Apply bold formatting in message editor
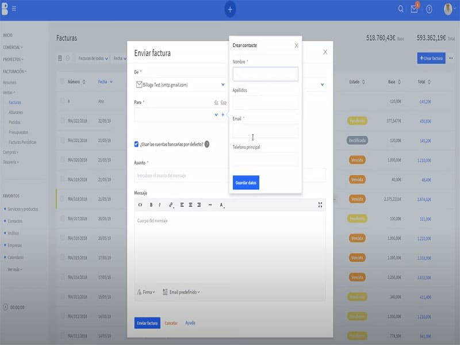Viewport: 460px width, 345px height. click(x=151, y=205)
